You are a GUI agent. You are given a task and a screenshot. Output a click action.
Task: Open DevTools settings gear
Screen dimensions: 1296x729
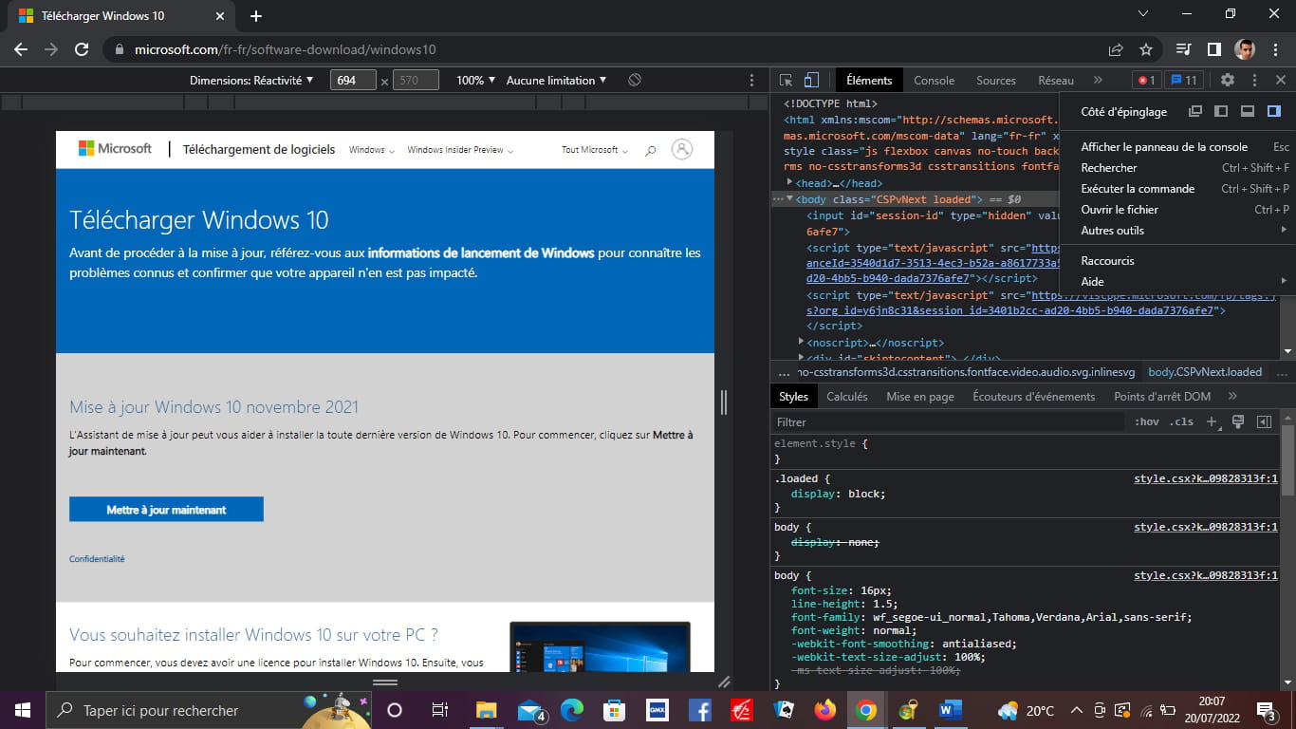[x=1228, y=81]
